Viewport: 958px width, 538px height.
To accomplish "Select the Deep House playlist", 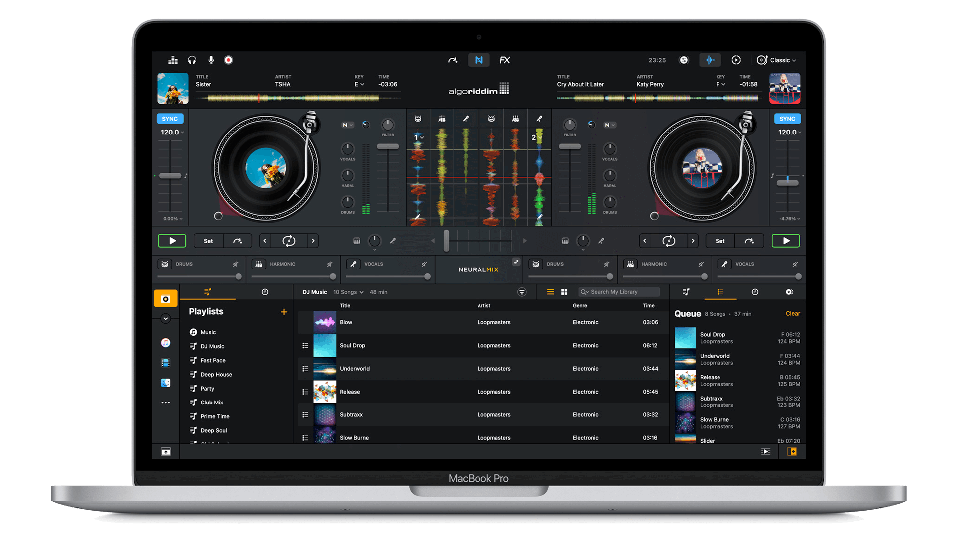I will tap(216, 375).
